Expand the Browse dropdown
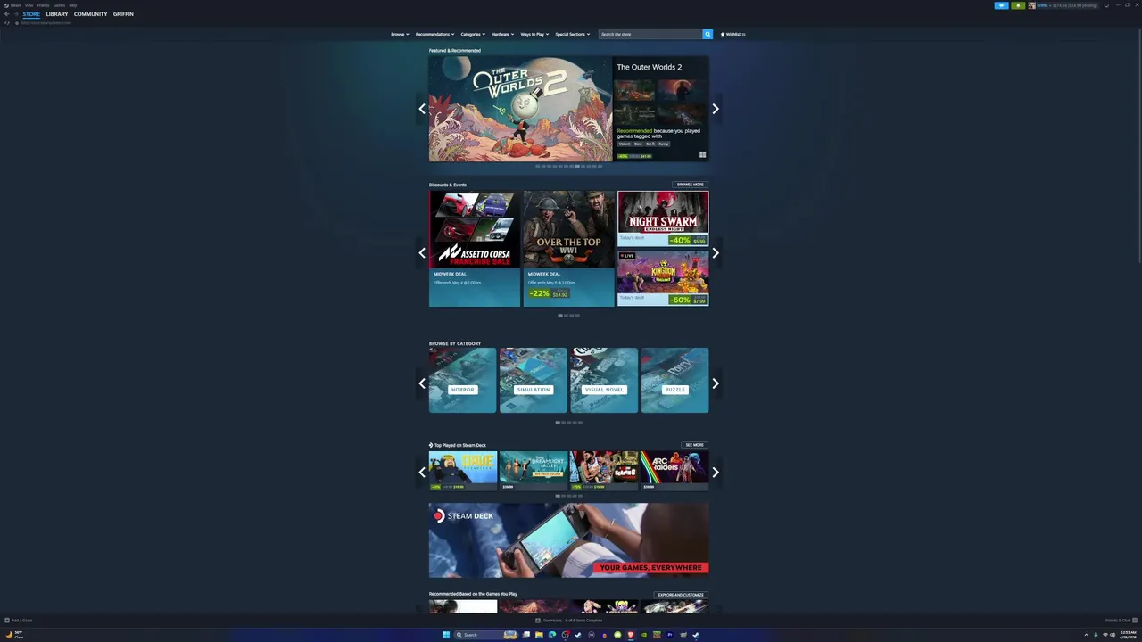This screenshot has height=642, width=1142. [x=400, y=34]
